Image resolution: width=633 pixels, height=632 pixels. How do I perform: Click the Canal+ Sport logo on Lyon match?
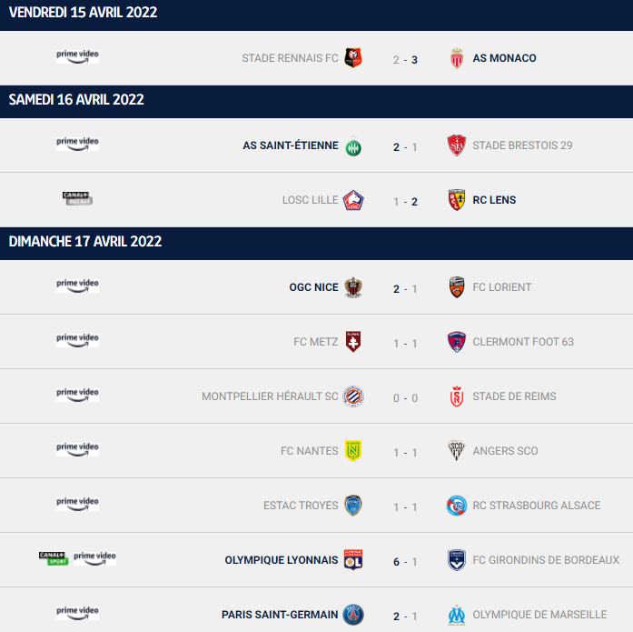coord(54,558)
